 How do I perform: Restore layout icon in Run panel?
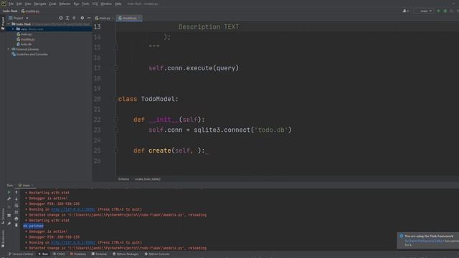pos(9,215)
